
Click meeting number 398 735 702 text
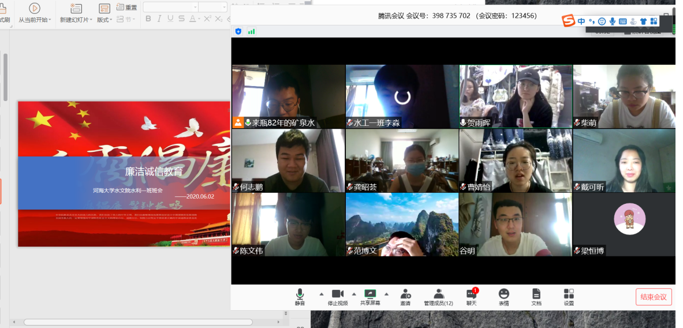(x=451, y=16)
